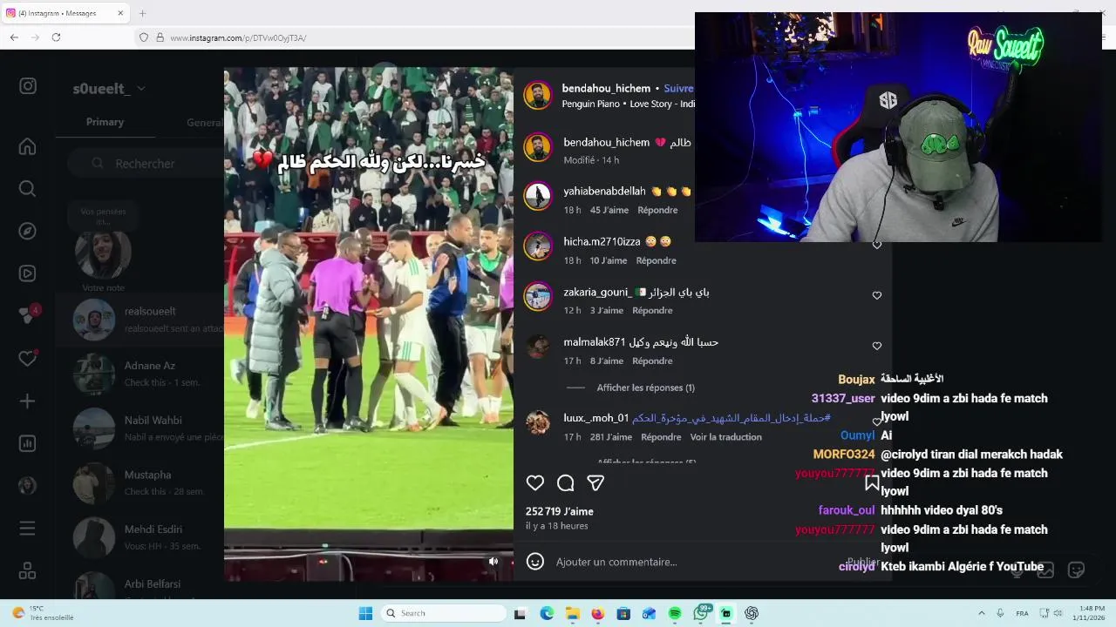Expand Afficher les réponses (1)
The image size is (1116, 627).
tap(646, 388)
